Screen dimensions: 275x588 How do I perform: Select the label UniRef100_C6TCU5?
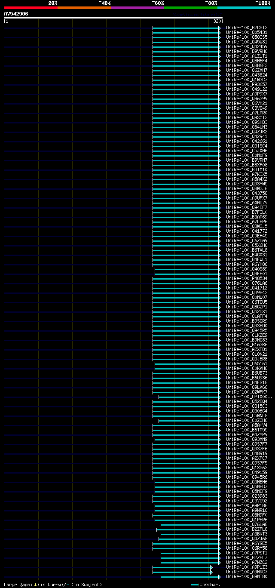pyautogui.click(x=247, y=302)
